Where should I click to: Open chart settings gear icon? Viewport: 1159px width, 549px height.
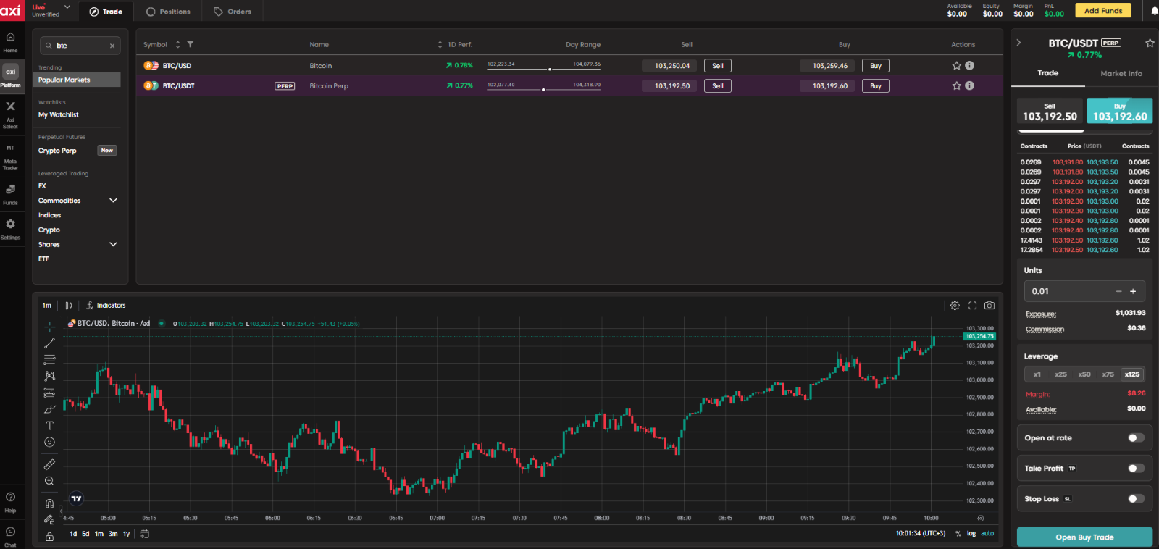point(955,306)
